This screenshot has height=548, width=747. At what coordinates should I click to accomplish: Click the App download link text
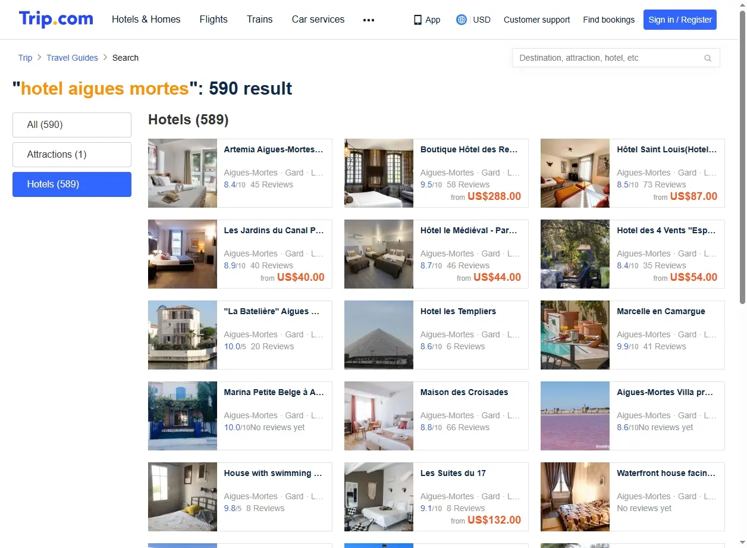tap(433, 20)
